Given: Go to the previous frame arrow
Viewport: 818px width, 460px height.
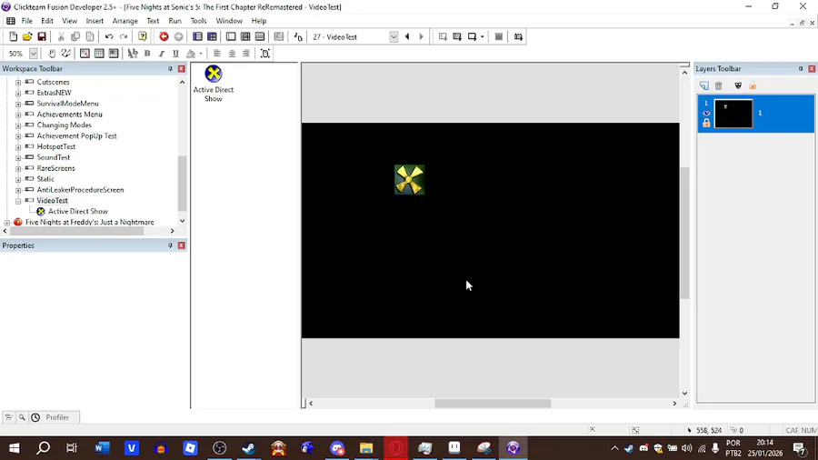Looking at the screenshot, I should coord(407,36).
